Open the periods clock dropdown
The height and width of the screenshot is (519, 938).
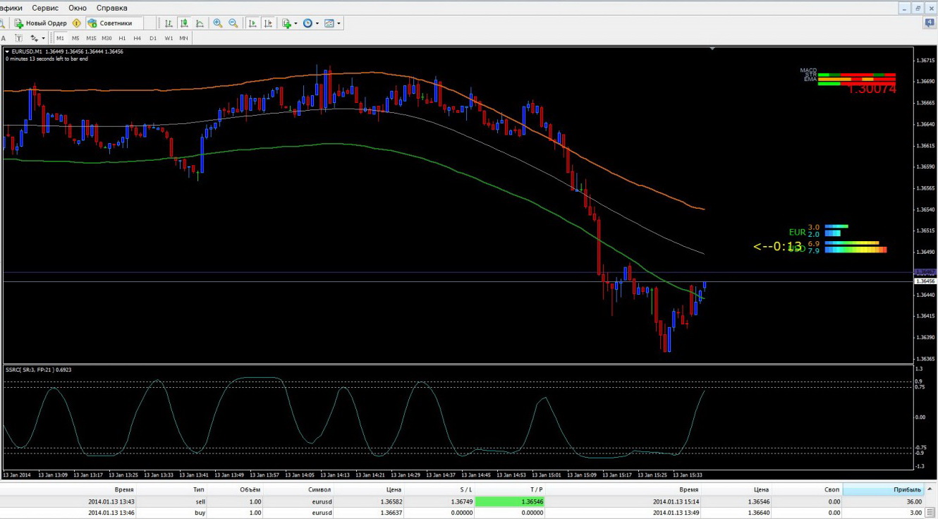pos(310,23)
